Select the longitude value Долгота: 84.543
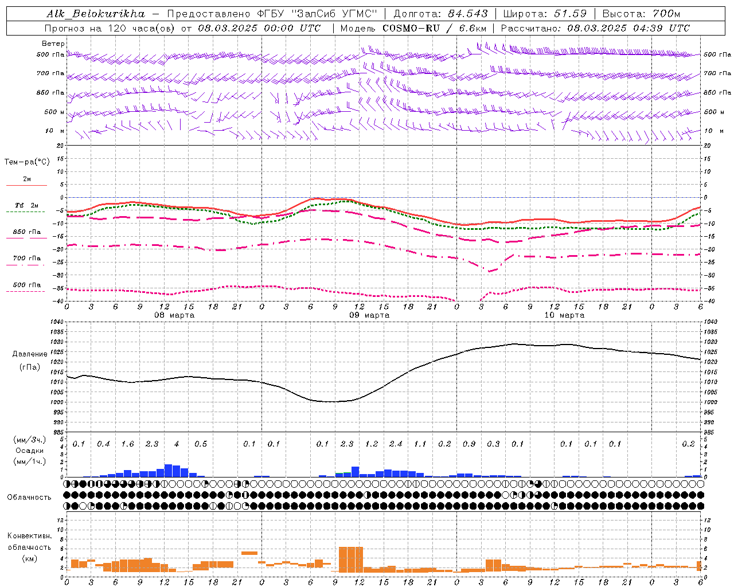 (440, 14)
